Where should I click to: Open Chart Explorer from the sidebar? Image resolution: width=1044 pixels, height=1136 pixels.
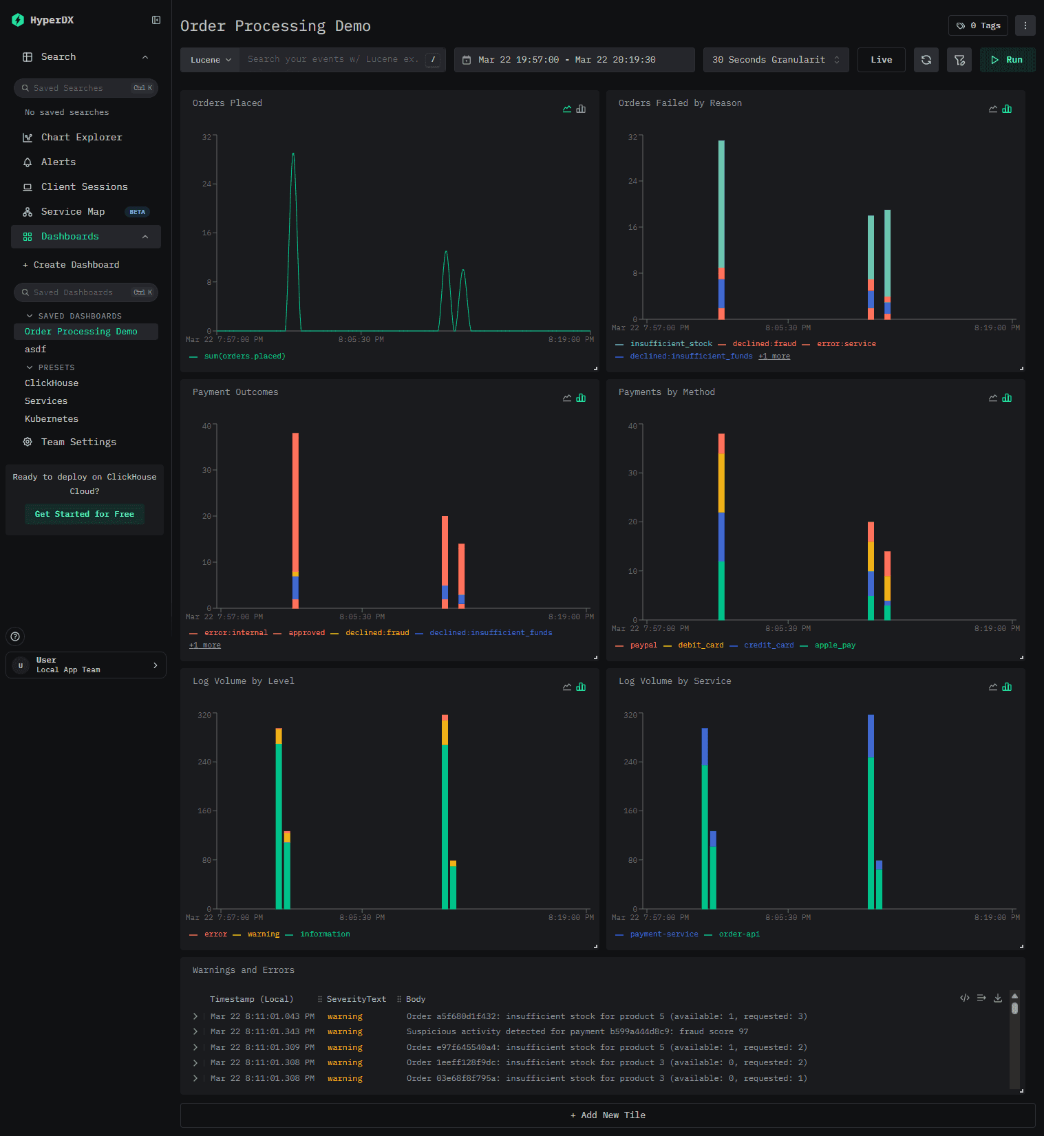coord(82,138)
